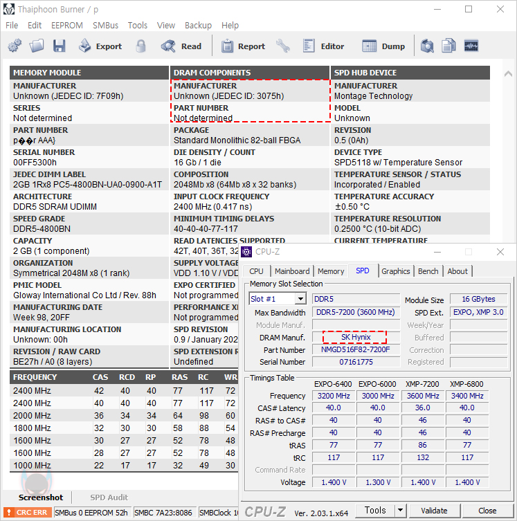
Task: Switch to the About tab in CPU-Z
Action: (457, 271)
